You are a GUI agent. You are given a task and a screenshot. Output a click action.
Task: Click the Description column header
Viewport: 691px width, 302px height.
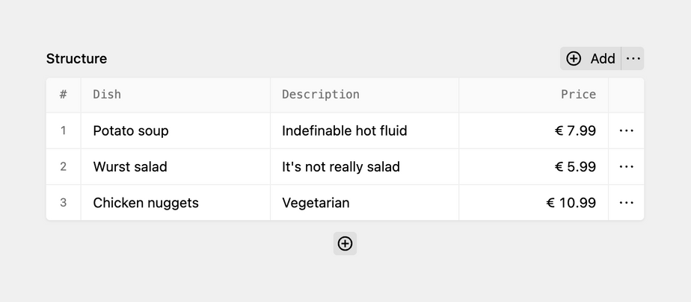pos(320,95)
